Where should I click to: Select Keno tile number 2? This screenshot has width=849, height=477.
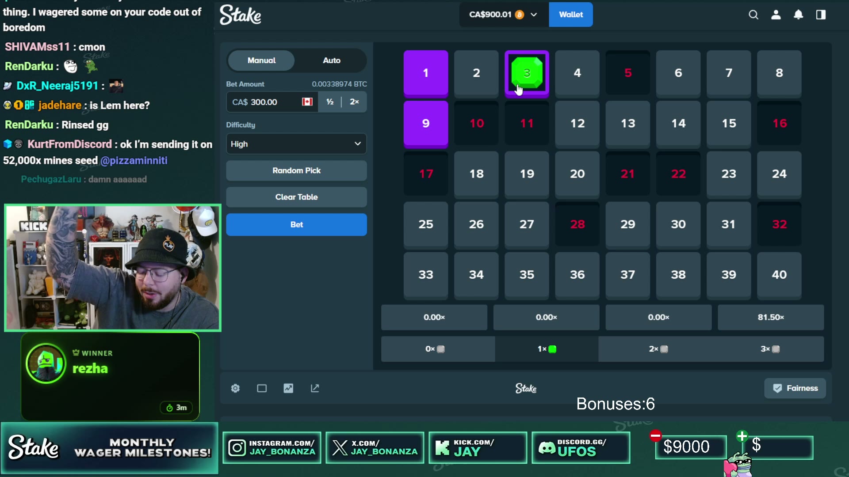(476, 73)
